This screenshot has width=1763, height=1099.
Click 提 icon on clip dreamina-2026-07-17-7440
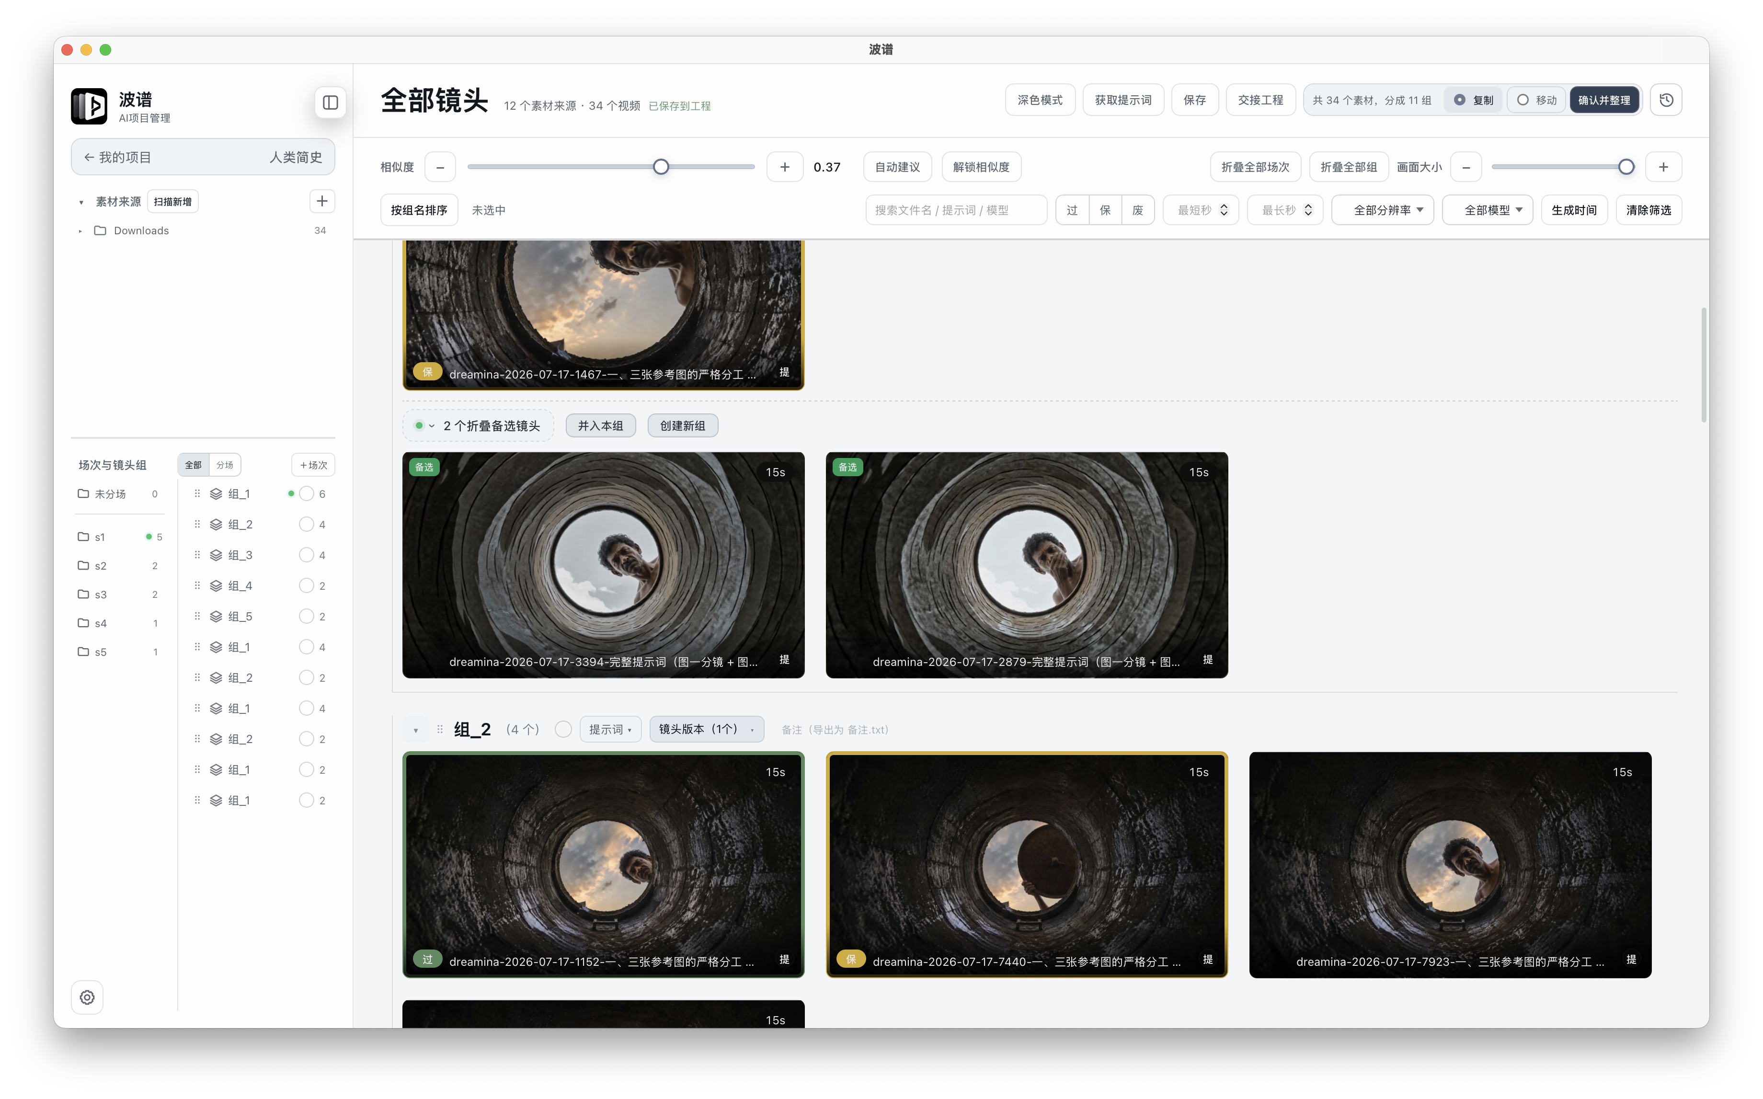1208,960
